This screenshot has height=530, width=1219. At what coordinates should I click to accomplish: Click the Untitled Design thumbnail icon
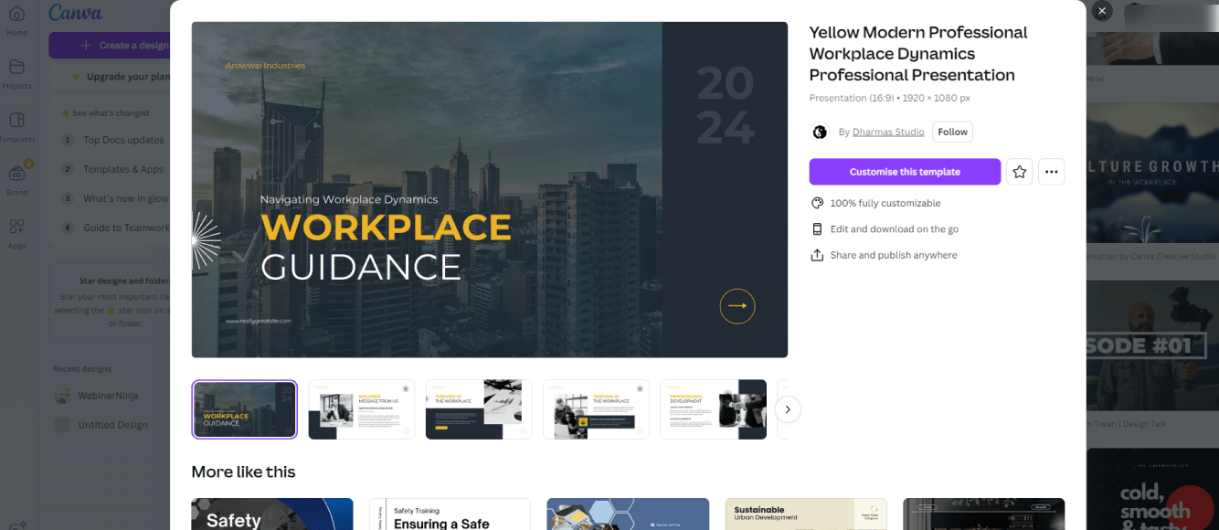[62, 425]
